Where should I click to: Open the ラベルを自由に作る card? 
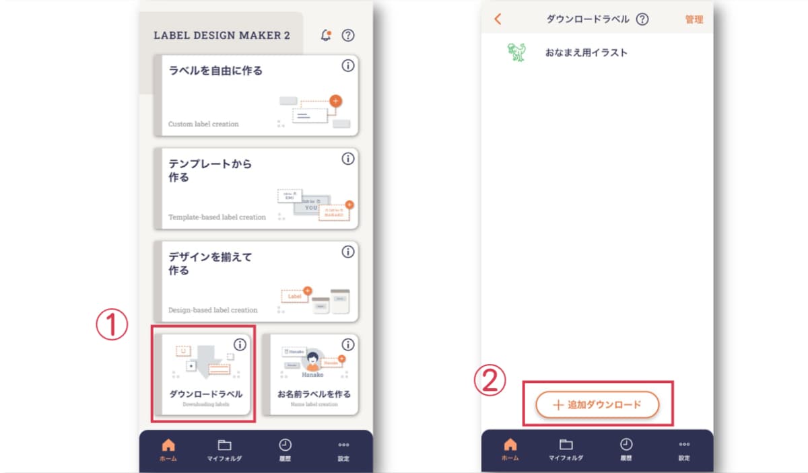(x=256, y=96)
